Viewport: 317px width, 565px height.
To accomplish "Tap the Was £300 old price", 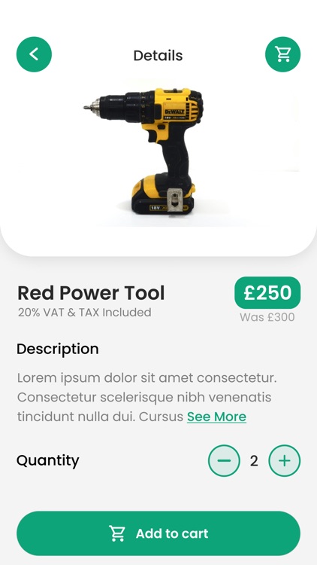I will (x=267, y=317).
